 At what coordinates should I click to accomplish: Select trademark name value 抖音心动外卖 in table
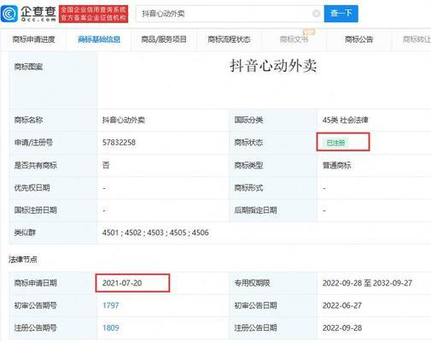click(124, 120)
